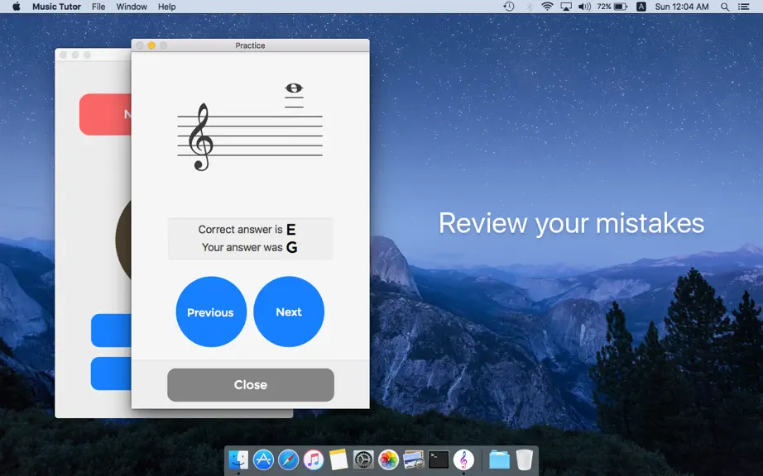The width and height of the screenshot is (763, 476).
Task: Click the Music Tutor treble clef dock icon
Action: point(463,459)
